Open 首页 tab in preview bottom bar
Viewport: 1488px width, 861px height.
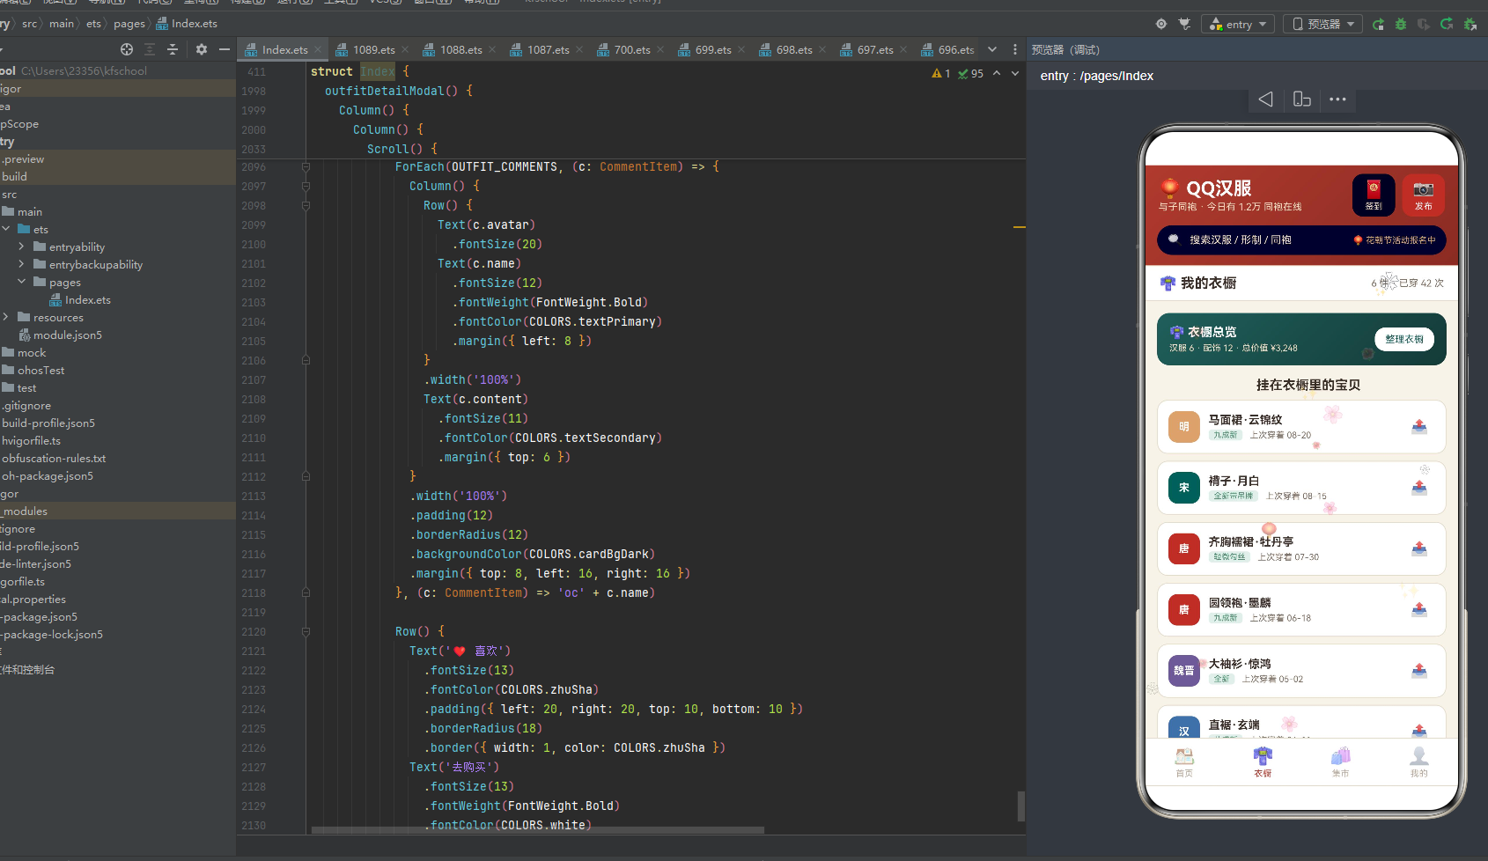coord(1184,762)
